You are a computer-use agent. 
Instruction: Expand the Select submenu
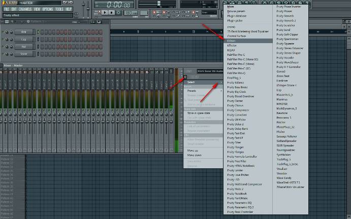pyautogui.click(x=203, y=82)
